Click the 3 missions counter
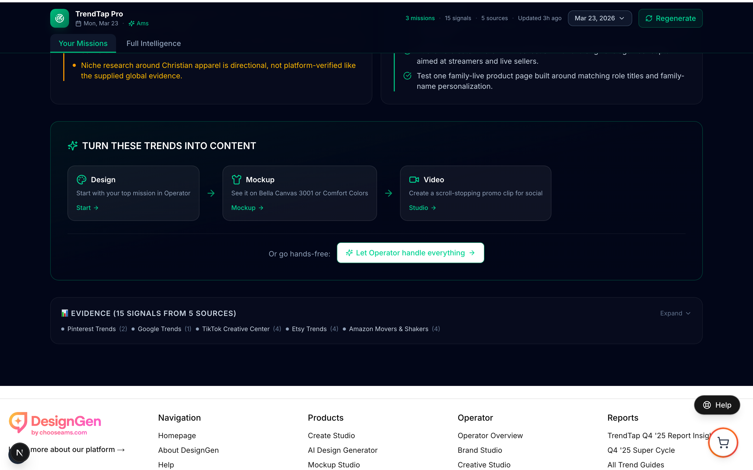The width and height of the screenshot is (753, 470). [x=420, y=18]
